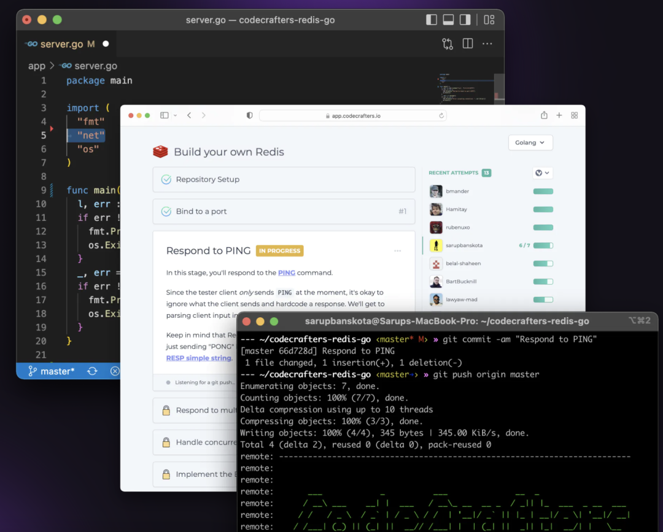Click 'Enumerating objects: 7, done.' in terminal
This screenshot has height=532, width=663.
(310, 386)
